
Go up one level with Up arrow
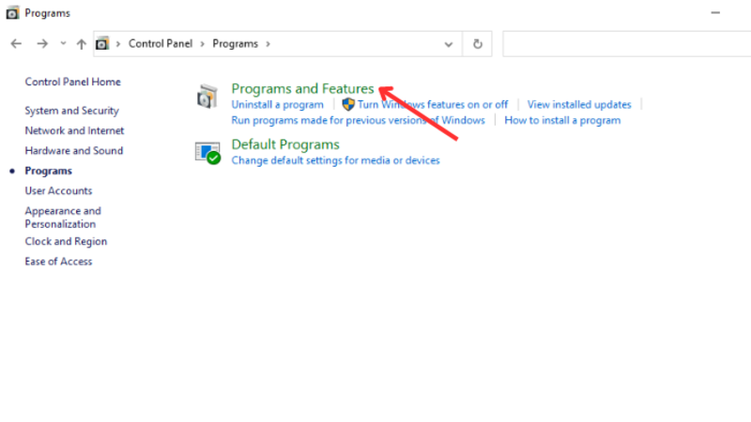82,44
